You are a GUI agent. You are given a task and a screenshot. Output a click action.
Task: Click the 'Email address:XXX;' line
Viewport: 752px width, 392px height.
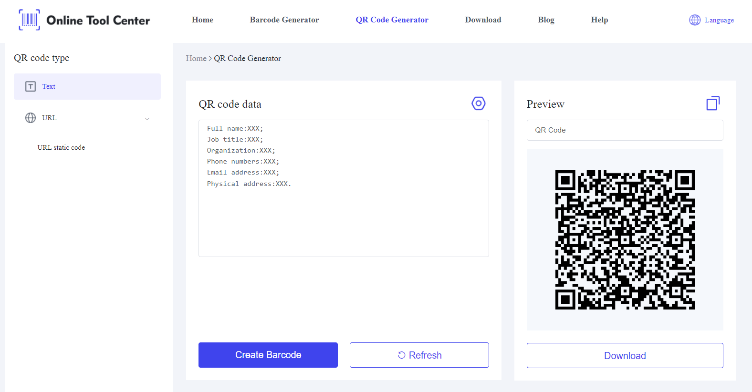[243, 172]
